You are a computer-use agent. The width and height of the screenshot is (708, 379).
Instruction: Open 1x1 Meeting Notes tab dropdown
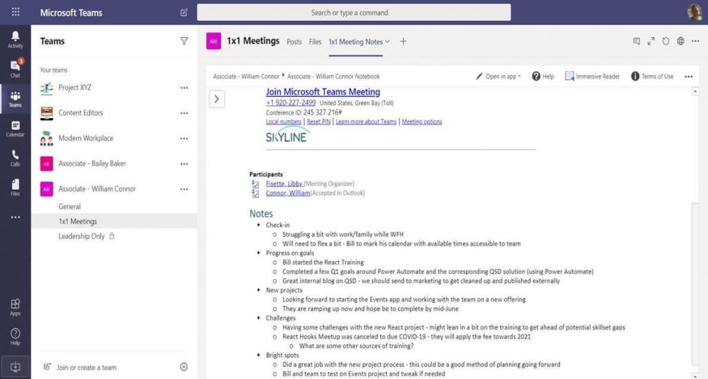click(387, 41)
